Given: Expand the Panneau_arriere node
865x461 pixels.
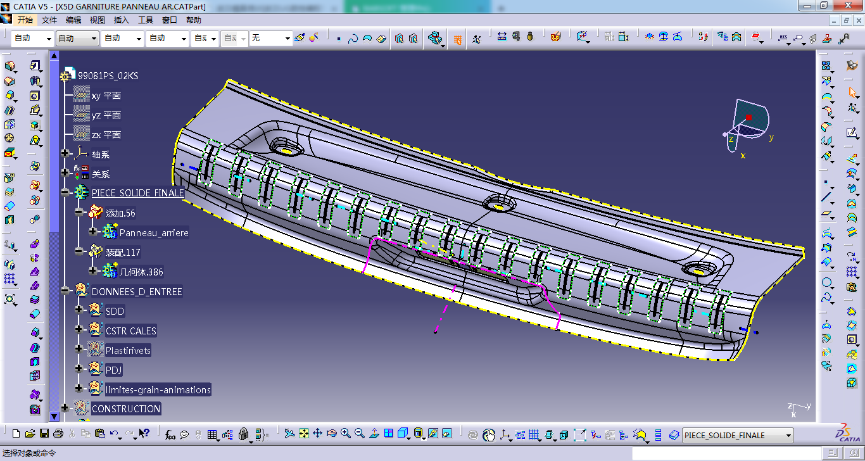Looking at the screenshot, I should pyautogui.click(x=92, y=232).
